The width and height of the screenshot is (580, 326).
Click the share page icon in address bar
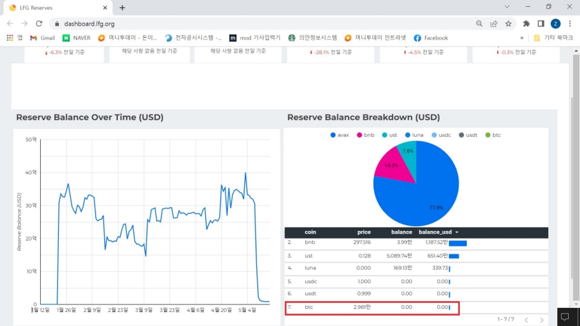(494, 23)
